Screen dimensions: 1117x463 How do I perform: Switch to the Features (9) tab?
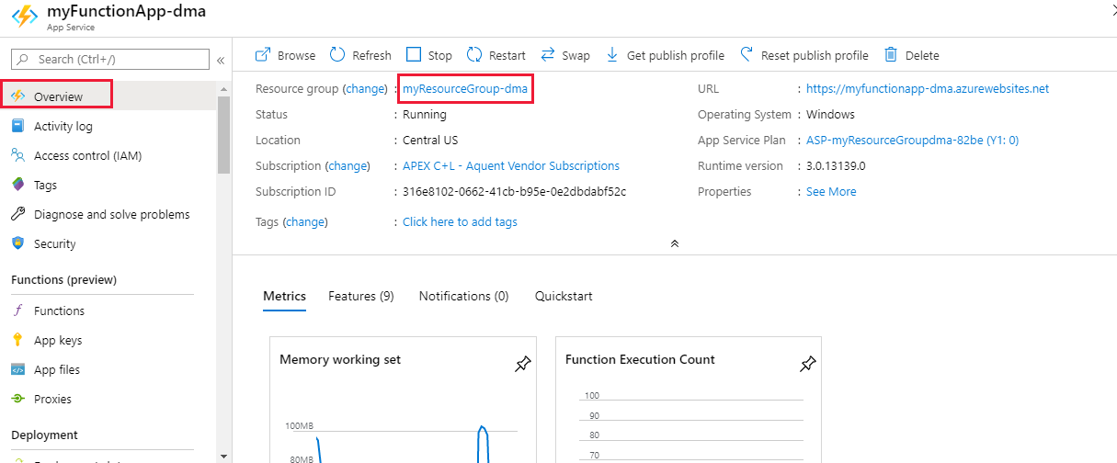click(360, 296)
